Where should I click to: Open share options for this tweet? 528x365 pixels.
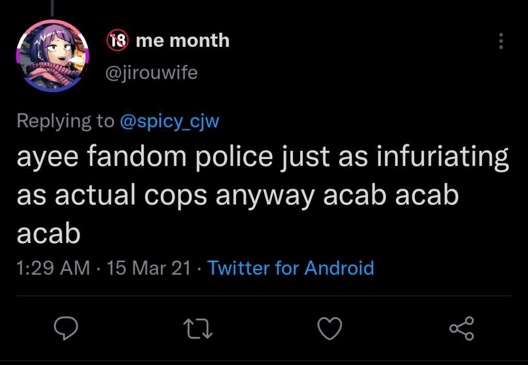(461, 328)
